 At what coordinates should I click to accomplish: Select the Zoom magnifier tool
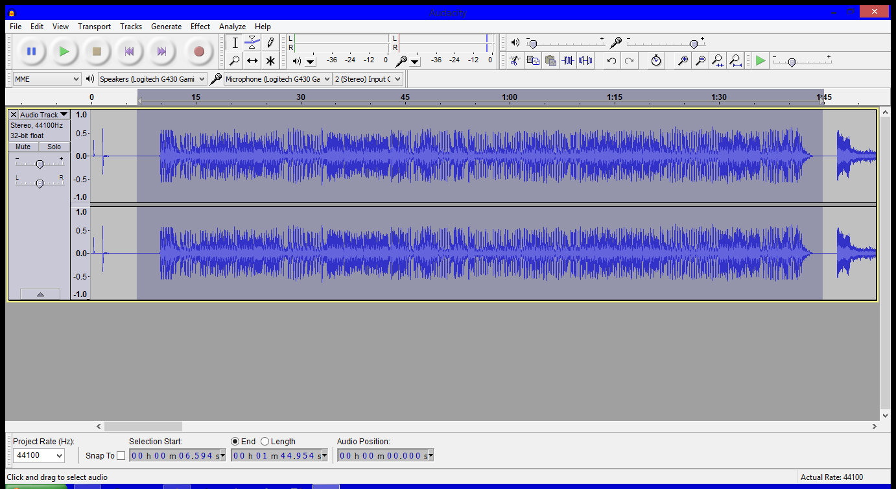[x=235, y=60]
